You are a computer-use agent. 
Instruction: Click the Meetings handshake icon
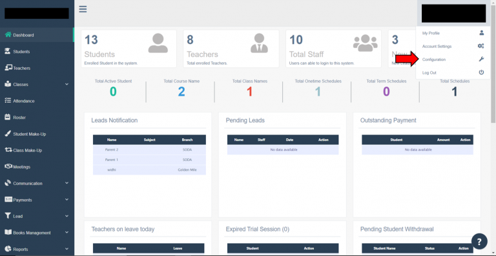[x=8, y=167]
